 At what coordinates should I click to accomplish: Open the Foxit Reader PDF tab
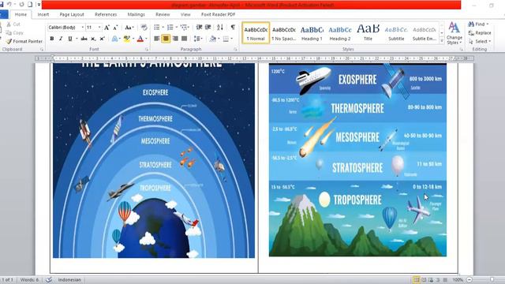(218, 14)
